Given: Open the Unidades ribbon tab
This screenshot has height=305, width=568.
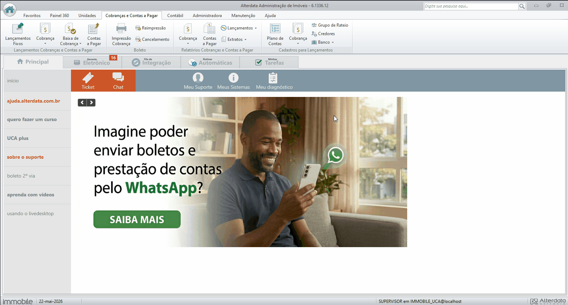Looking at the screenshot, I should [x=87, y=16].
